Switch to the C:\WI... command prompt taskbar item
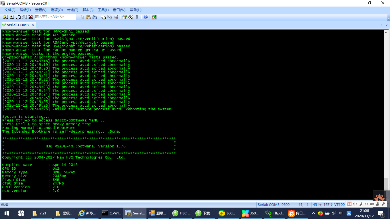The width and height of the screenshot is (390, 219). coord(112,213)
